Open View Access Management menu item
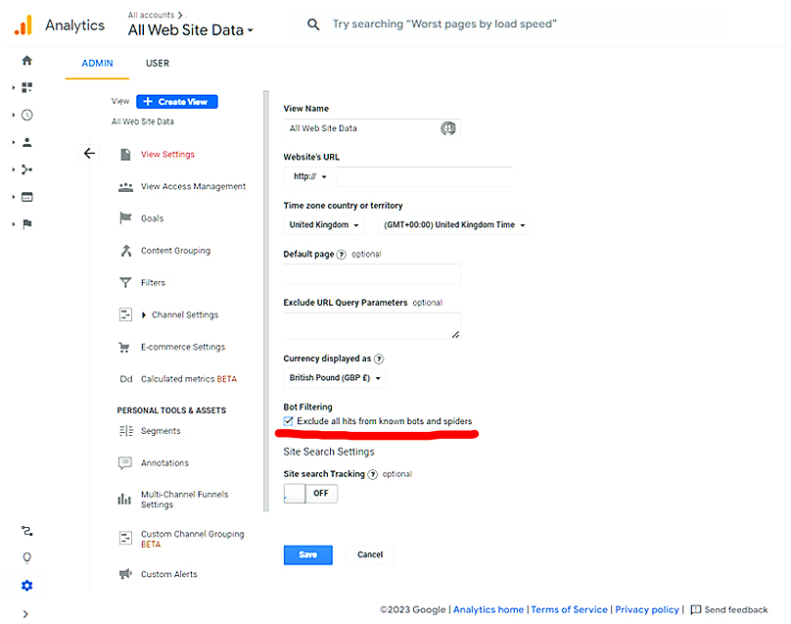791x624 pixels. click(x=193, y=187)
